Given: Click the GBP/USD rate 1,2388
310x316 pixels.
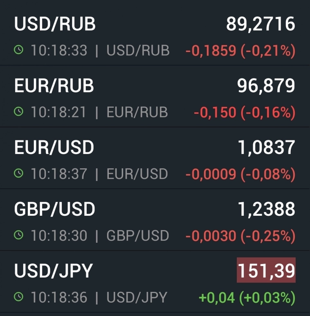Looking at the screenshot, I should coord(266,210).
